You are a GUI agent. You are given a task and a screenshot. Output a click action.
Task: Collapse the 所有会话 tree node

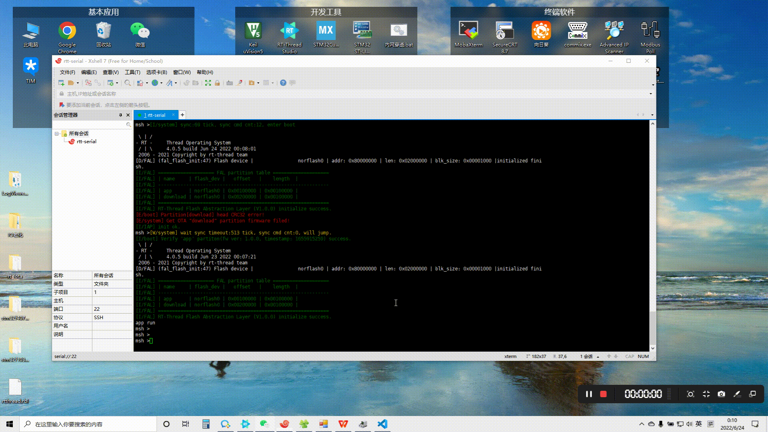pos(57,134)
